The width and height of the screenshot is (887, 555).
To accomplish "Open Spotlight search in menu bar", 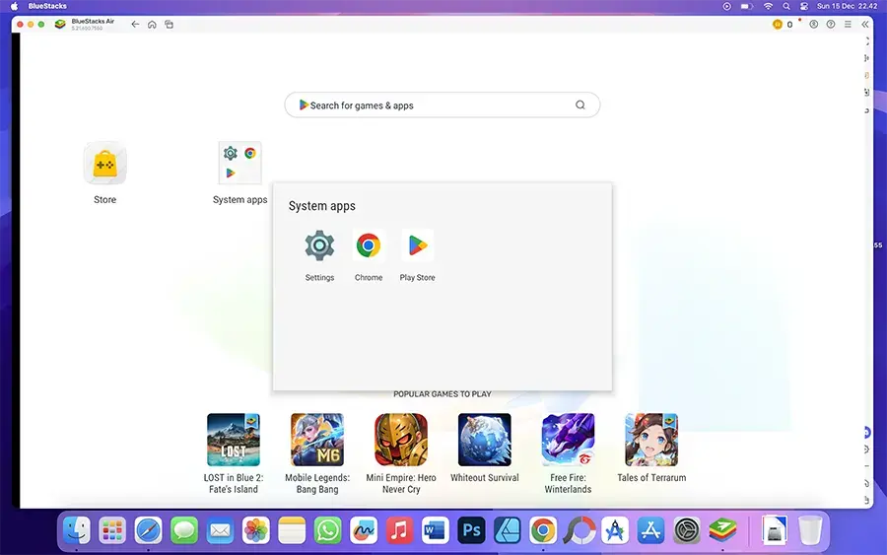I will [786, 6].
